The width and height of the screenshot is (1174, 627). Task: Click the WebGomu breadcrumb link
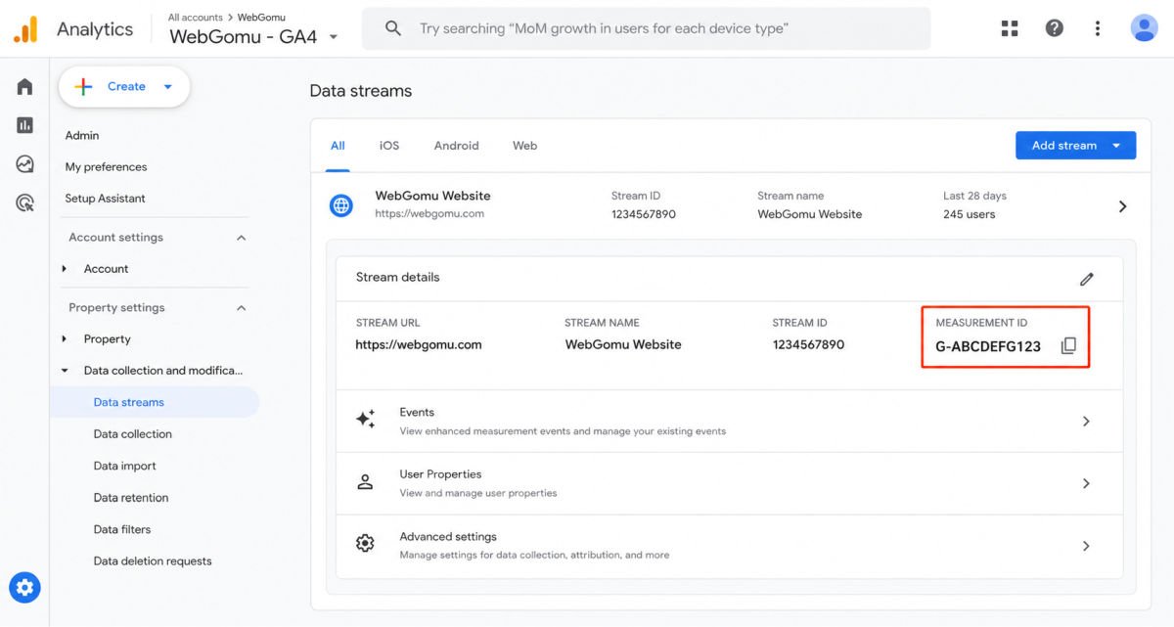pos(261,17)
